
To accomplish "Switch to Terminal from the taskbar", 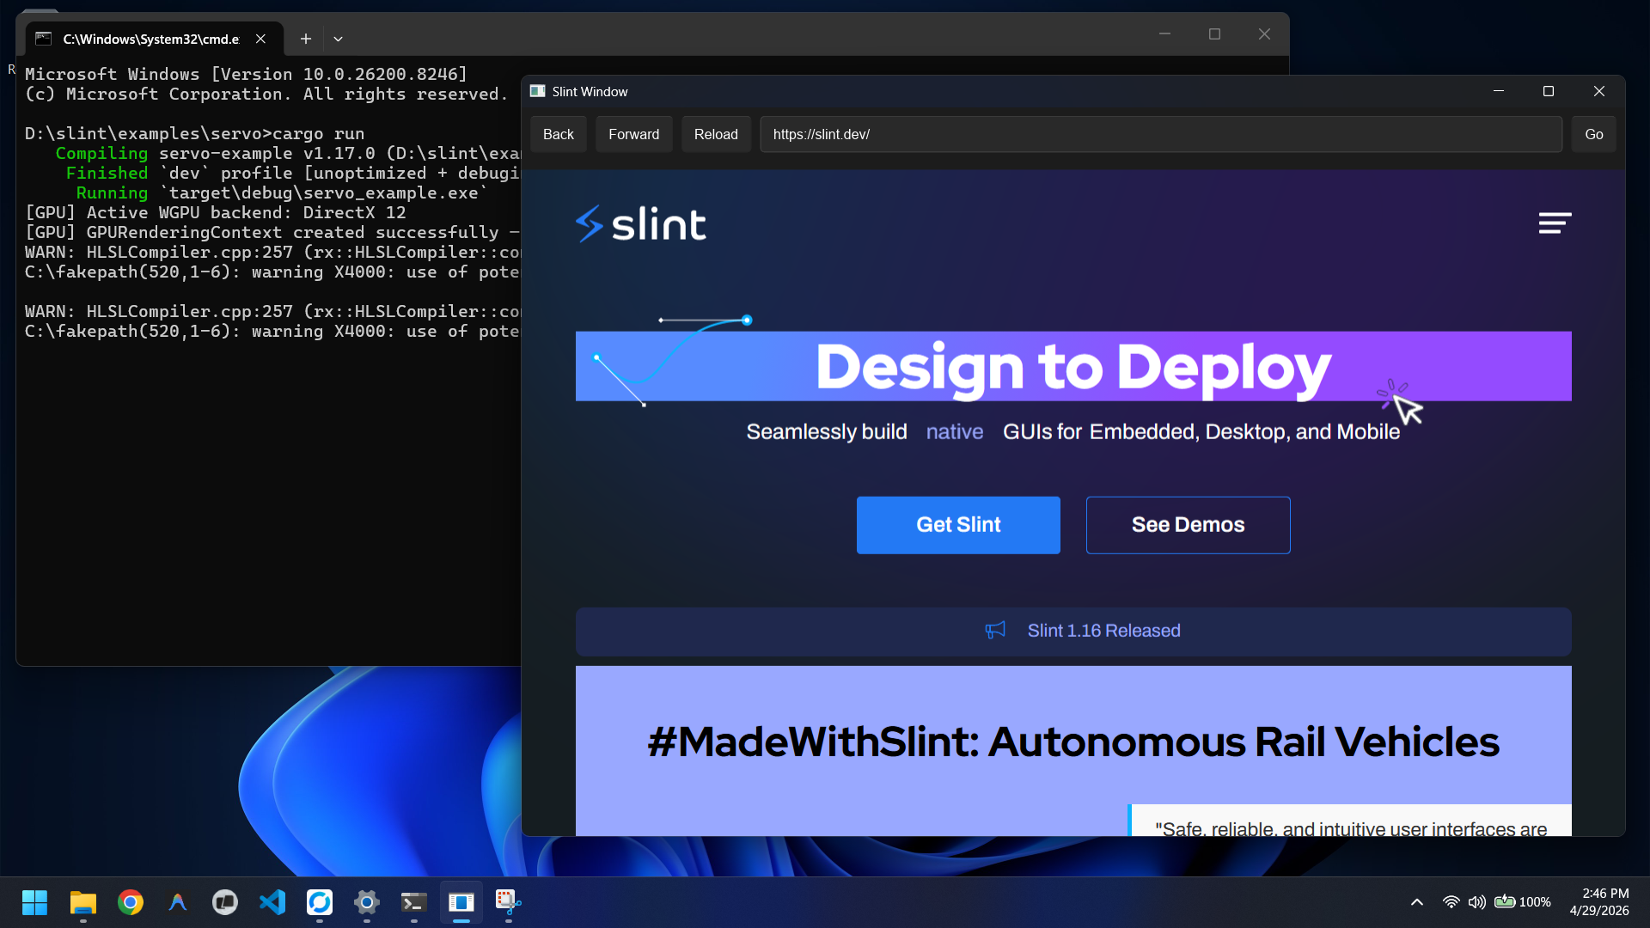I will 413,902.
